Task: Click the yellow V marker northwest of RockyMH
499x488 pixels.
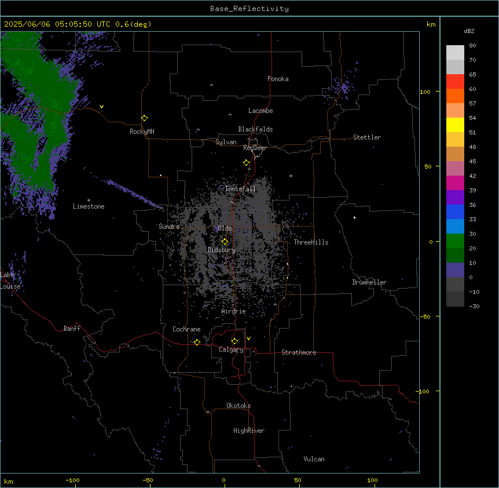Action: tap(101, 107)
